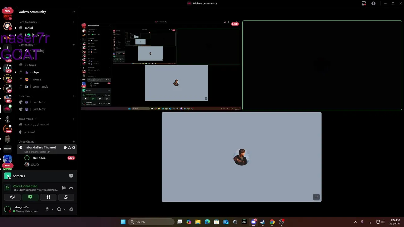Create channel in For Streamers category
Viewport: 404px width, 227px height.
(74, 22)
